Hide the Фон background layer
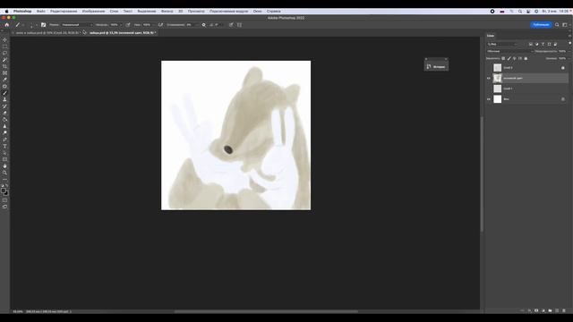Viewport: 573px width, 322px height. tap(489, 99)
